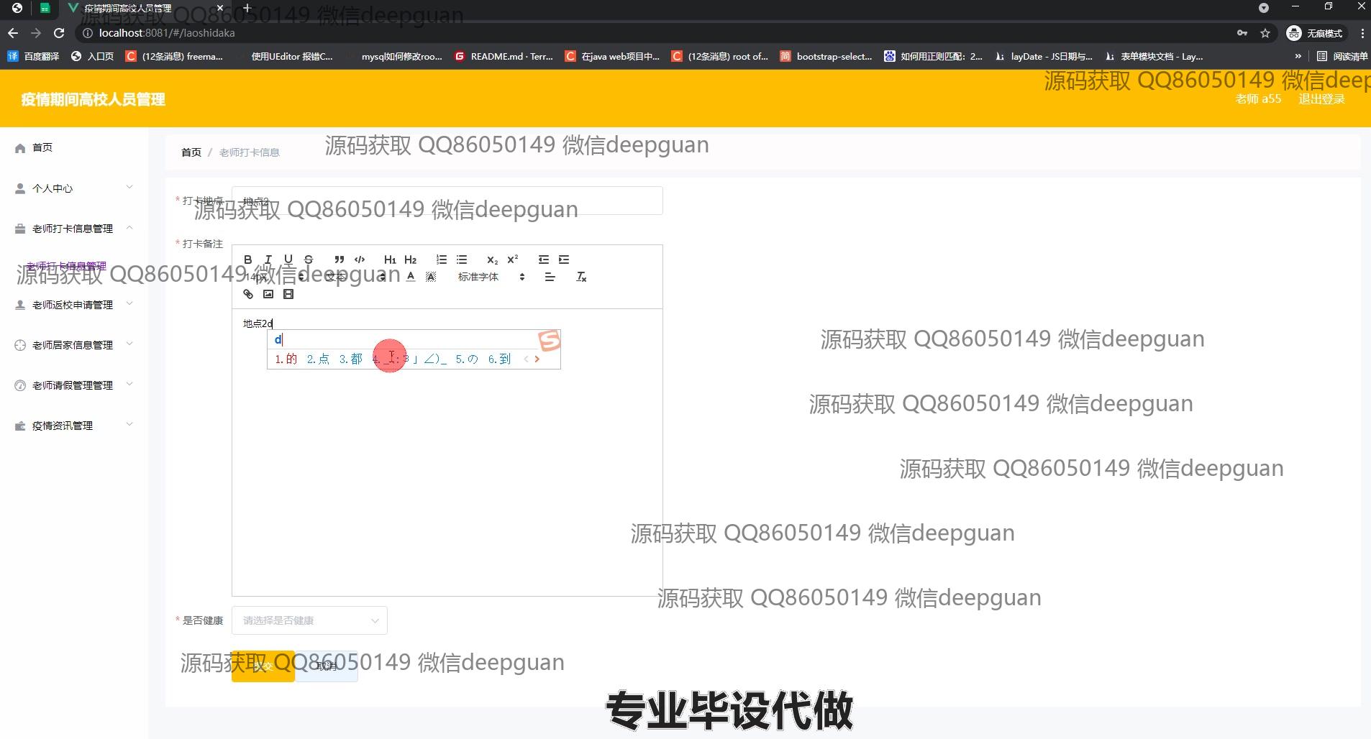The image size is (1371, 739).
Task: Bookmark this page with the star icon
Action: (x=1265, y=33)
